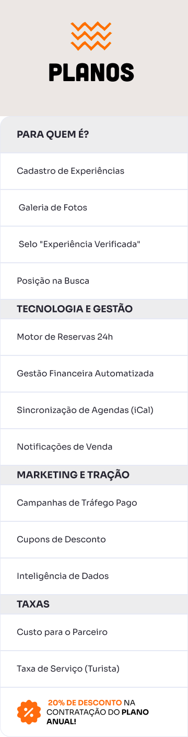Select the Posição na Busca row
Image resolution: width=188 pixels, height=737 pixels.
pyautogui.click(x=94, y=281)
